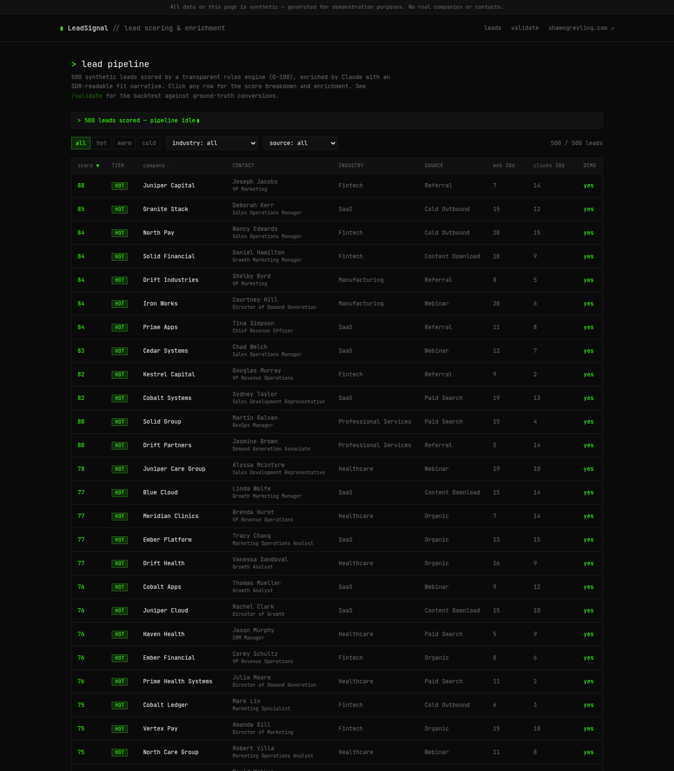Follow the /validate link in description

coord(87,96)
